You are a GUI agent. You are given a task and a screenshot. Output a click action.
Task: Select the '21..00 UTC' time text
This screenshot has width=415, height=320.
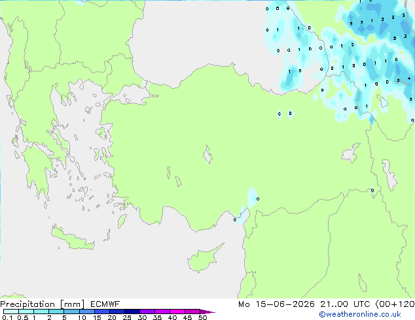point(345,304)
